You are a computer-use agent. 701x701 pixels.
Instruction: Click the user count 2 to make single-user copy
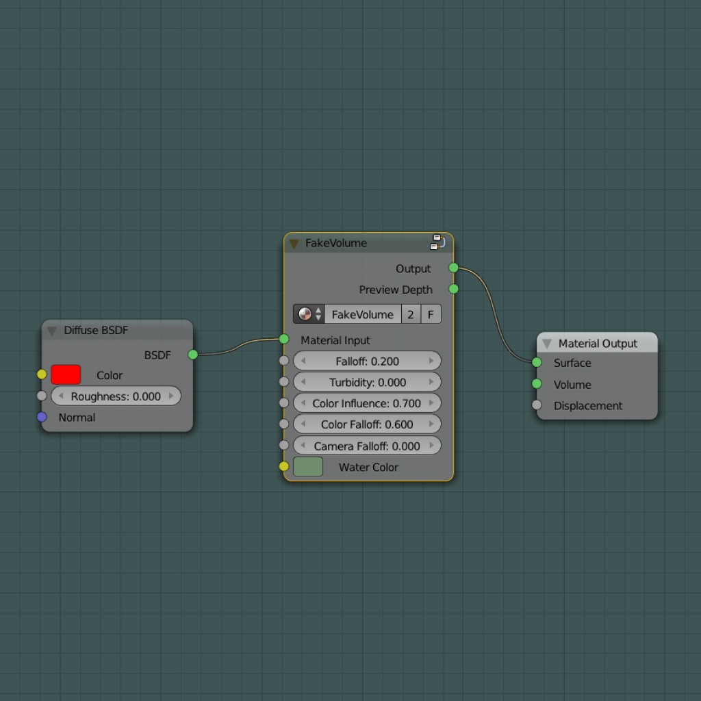[x=410, y=314]
